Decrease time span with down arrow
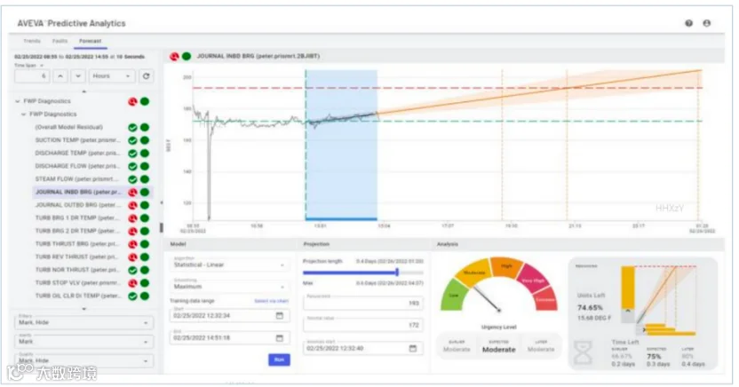The width and height of the screenshot is (739, 387). click(x=78, y=75)
